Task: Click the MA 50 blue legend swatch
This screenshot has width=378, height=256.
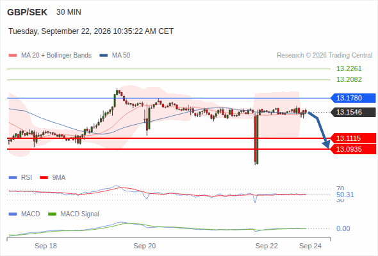Action: pos(103,56)
